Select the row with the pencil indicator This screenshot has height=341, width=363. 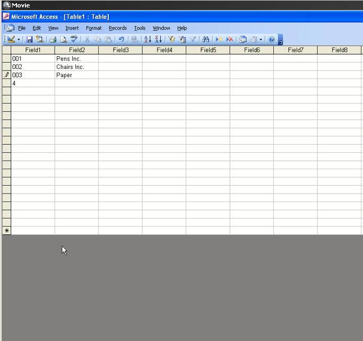(6, 75)
